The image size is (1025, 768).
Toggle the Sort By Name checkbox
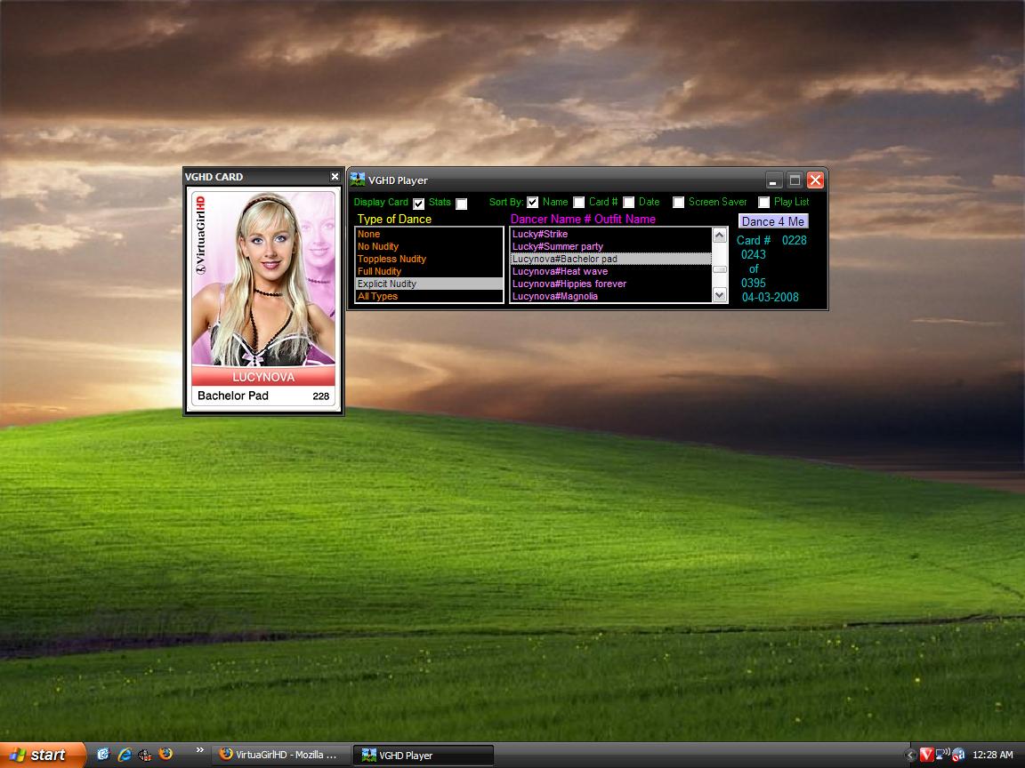pos(533,203)
